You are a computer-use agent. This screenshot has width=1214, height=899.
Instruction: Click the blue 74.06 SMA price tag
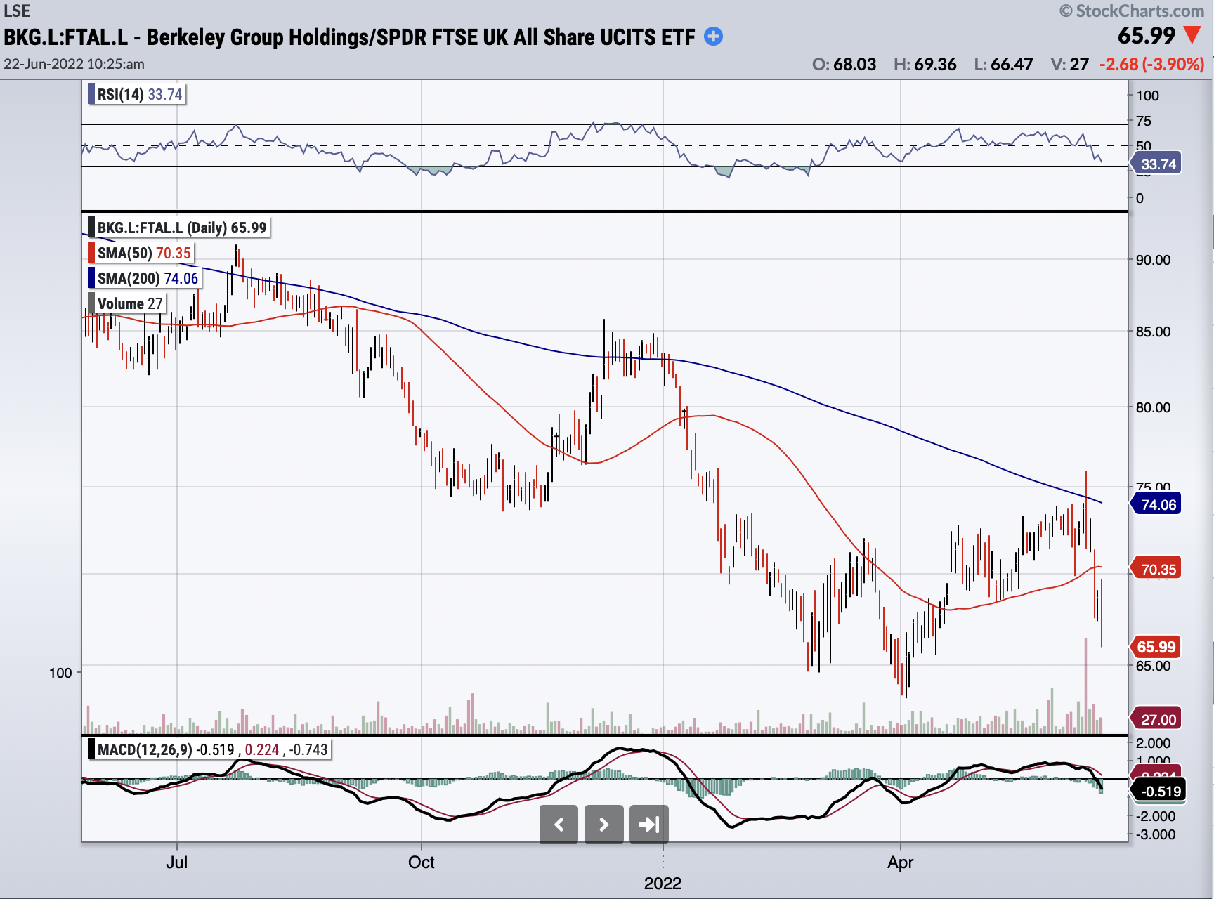click(x=1156, y=504)
